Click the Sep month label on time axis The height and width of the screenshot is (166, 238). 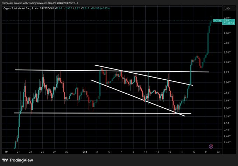coord(85,152)
